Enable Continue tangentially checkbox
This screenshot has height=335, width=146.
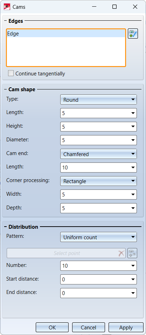click(x=11, y=74)
